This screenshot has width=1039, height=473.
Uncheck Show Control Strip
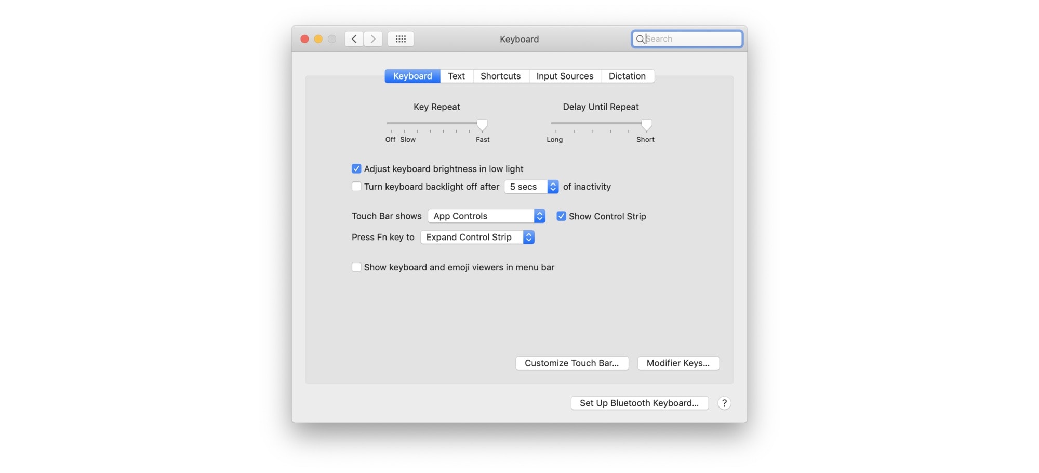coord(561,216)
